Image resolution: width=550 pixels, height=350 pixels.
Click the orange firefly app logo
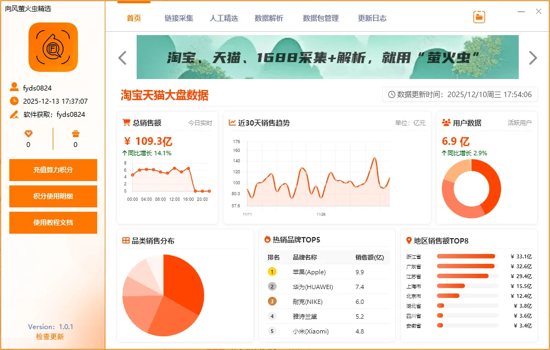(x=53, y=47)
